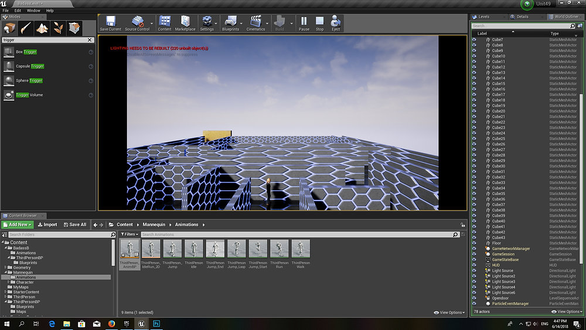Open the Cinematics toolbar icon
586x330 pixels.
[255, 23]
